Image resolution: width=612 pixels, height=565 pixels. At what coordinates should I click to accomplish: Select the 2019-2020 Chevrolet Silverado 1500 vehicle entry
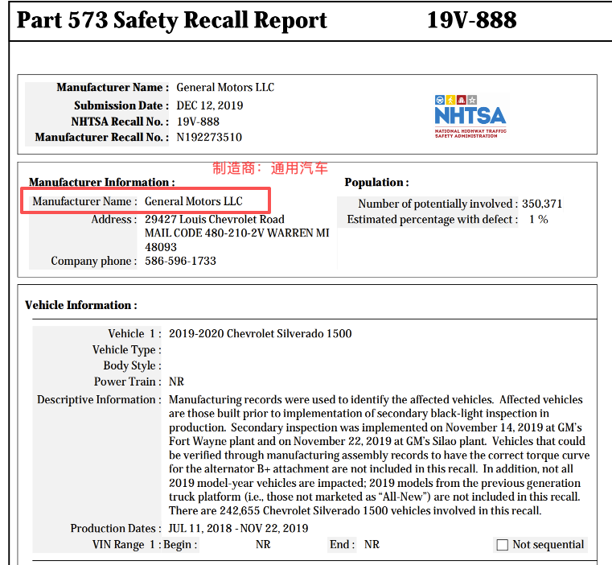point(260,333)
